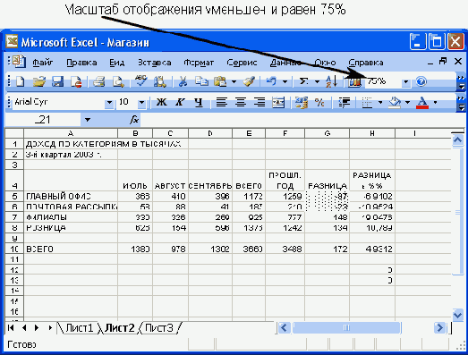Open the Правка menu

pyautogui.click(x=81, y=63)
